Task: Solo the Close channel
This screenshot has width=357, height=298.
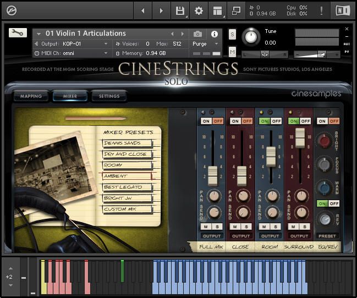Action: coord(246,227)
